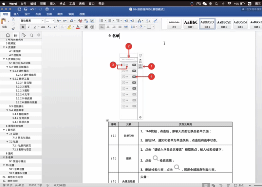Click the decrease indent icon
Image resolution: width=262 pixels, height=187 pixels.
point(126,21)
